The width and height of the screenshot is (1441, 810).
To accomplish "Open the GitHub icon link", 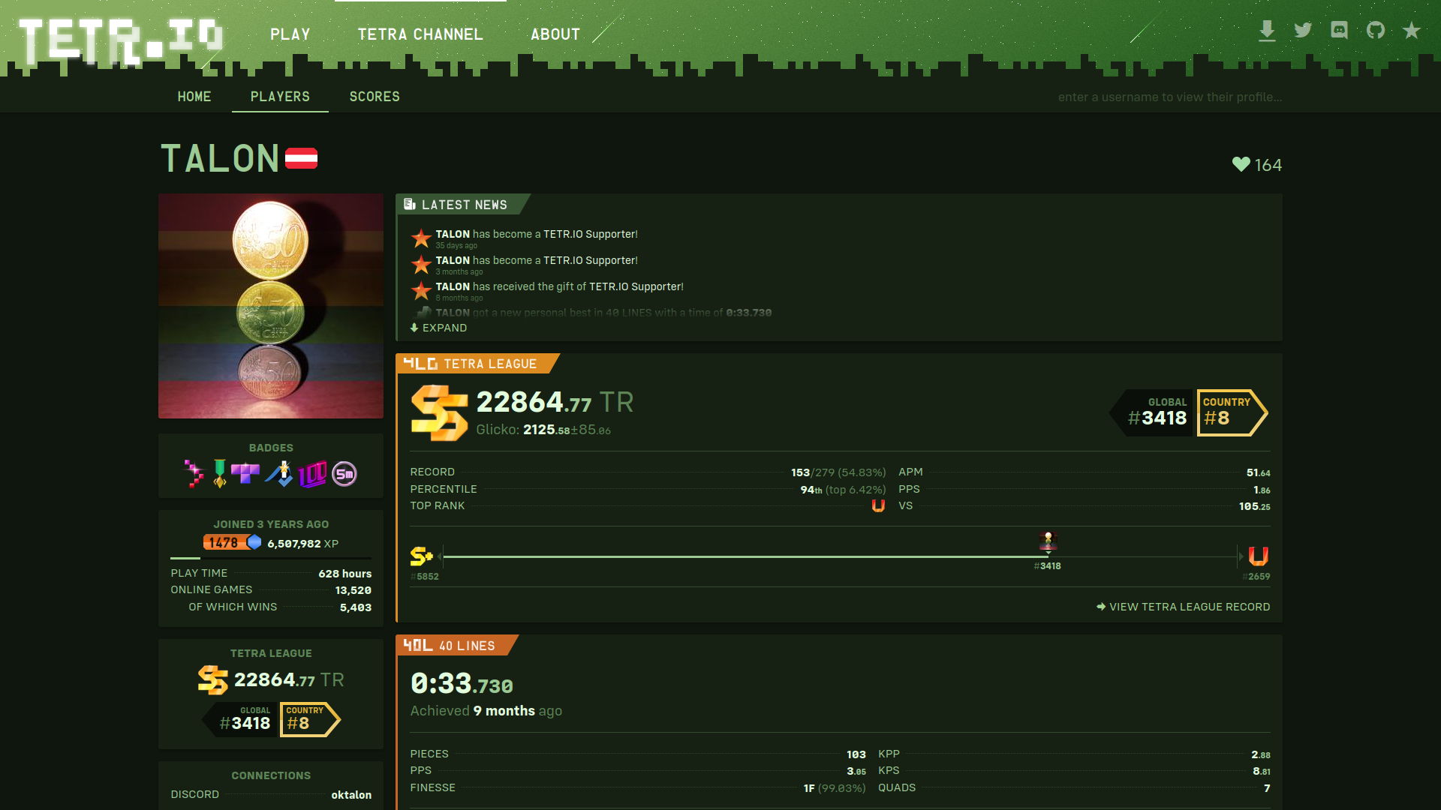I will 1375,30.
